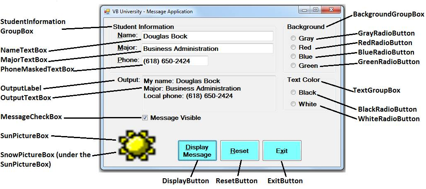426x189 pixels.
Task: Click the 'Student Information' group box caption
Action: (x=144, y=27)
